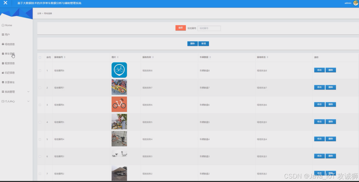Image resolution: width=359 pixels, height=182 pixels.
Task: Click the 租赁信息 sidebar icon
Action: click(3, 63)
